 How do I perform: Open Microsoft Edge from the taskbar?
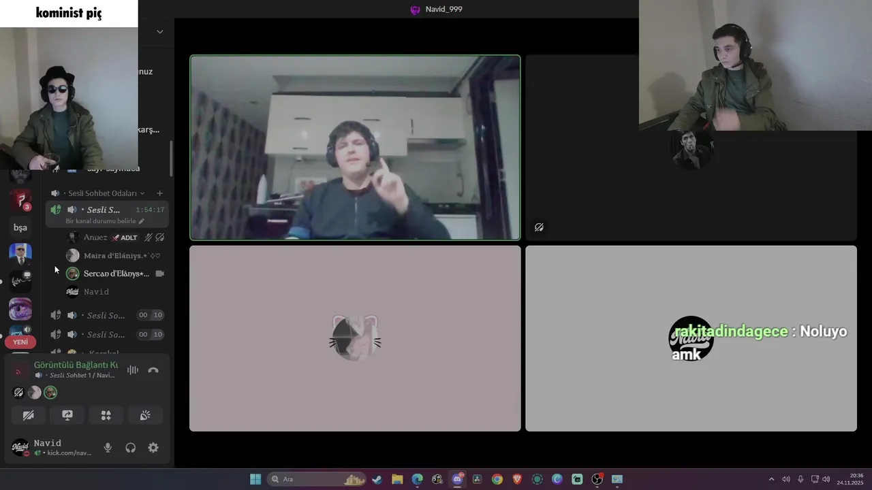point(417,479)
